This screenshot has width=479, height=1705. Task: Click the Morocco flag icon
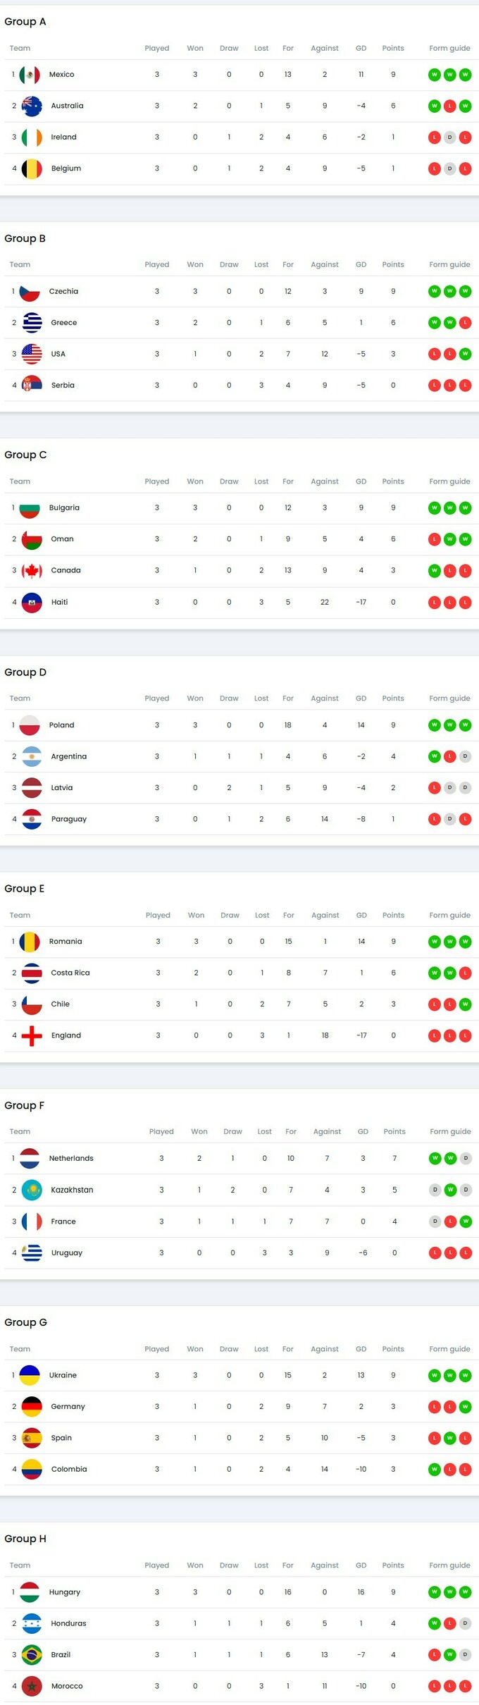click(x=32, y=1686)
